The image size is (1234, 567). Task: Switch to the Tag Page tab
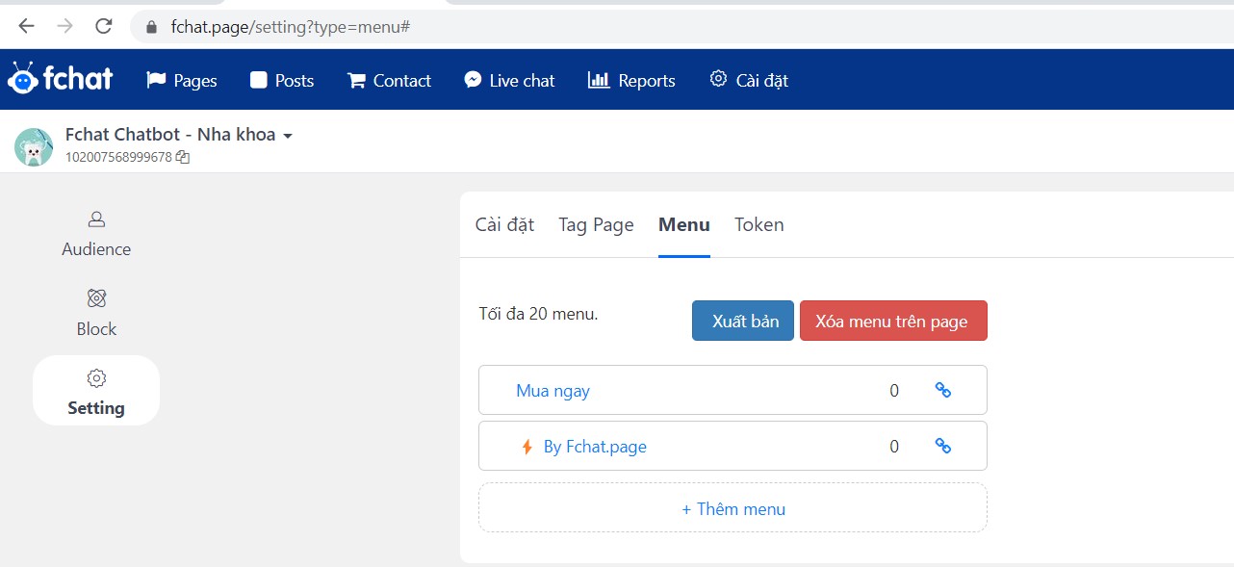[x=596, y=224]
